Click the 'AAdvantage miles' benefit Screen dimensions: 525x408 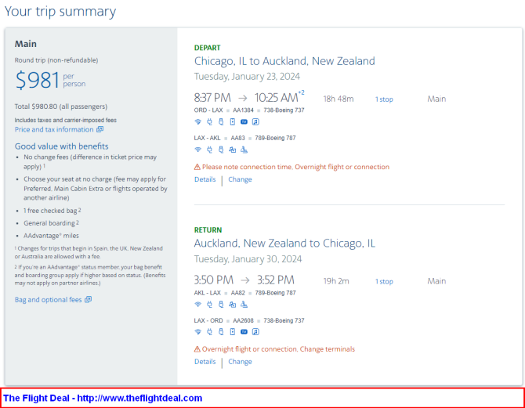point(51,236)
